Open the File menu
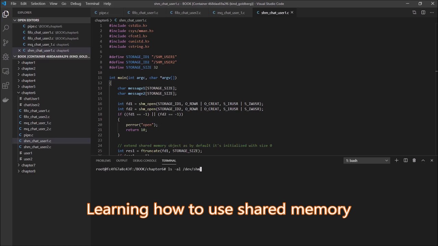This screenshot has height=246, width=438. (13, 3)
